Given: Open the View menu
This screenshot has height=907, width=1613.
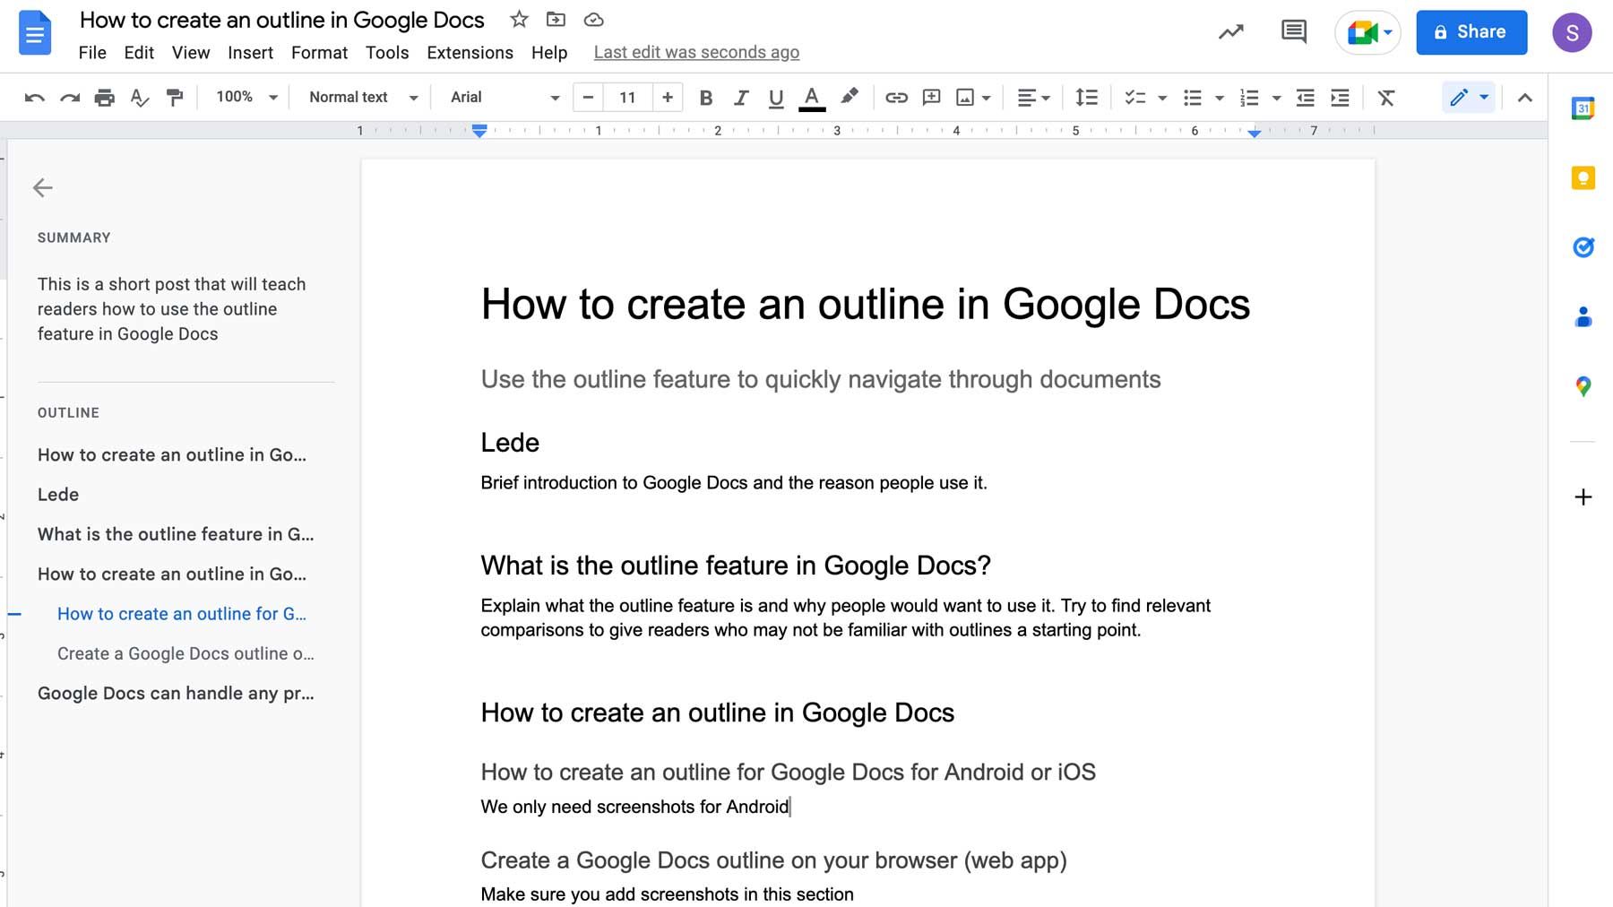Looking at the screenshot, I should (x=191, y=52).
